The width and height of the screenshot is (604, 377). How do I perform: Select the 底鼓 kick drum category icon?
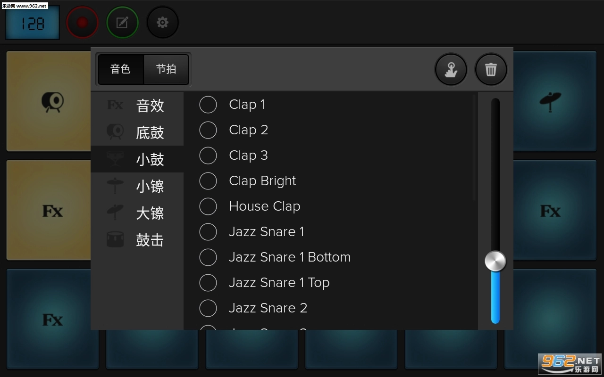click(115, 132)
